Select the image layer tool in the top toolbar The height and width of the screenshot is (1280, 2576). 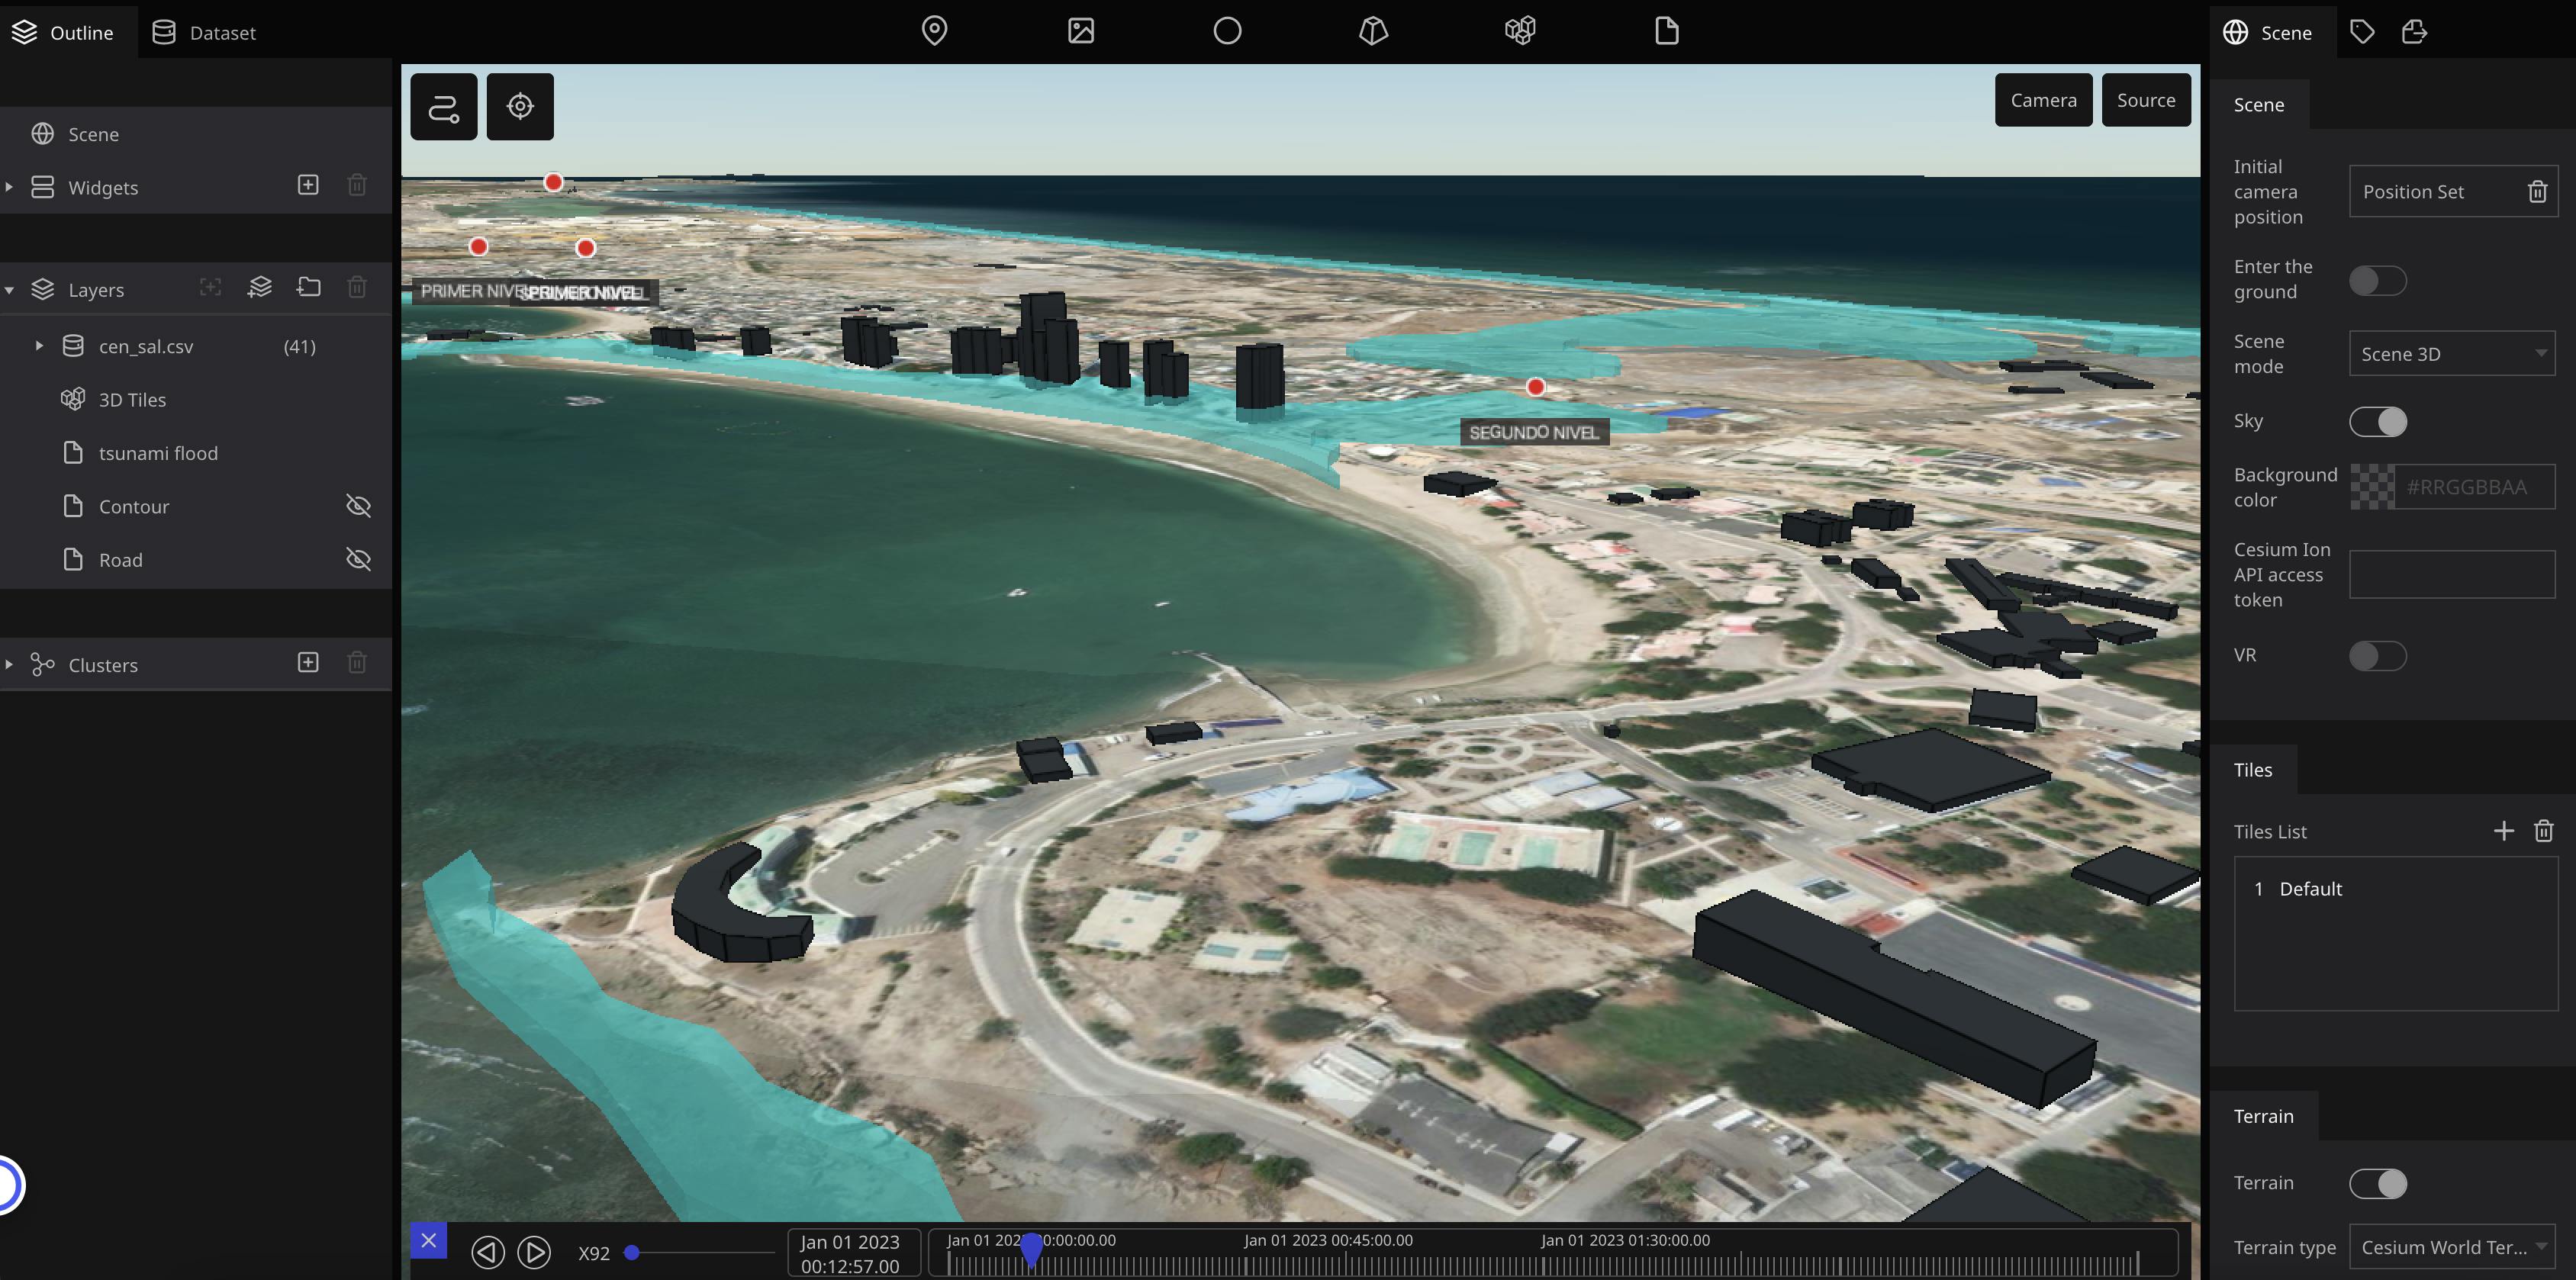coord(1080,31)
